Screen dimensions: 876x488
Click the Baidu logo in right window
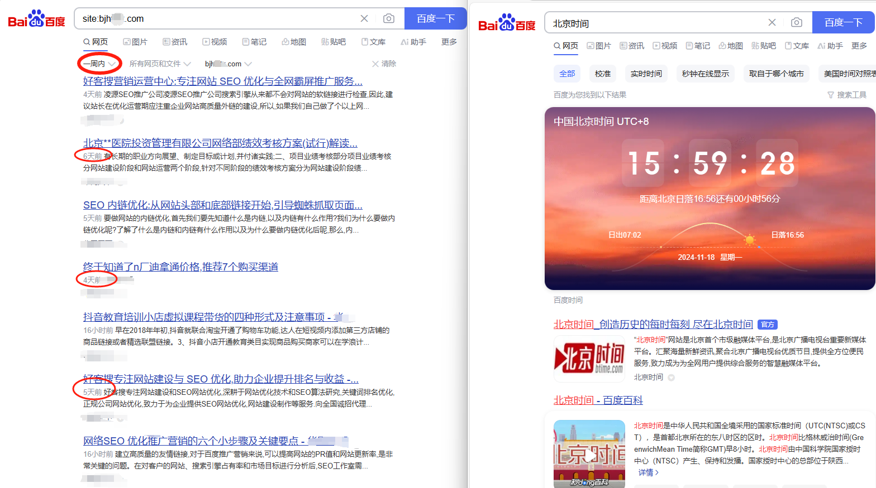coord(507,23)
